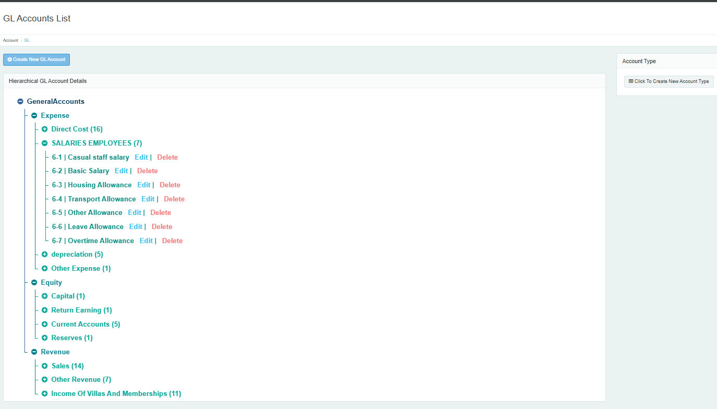
Task: Collapse the Revenue branch
Action: (34, 352)
